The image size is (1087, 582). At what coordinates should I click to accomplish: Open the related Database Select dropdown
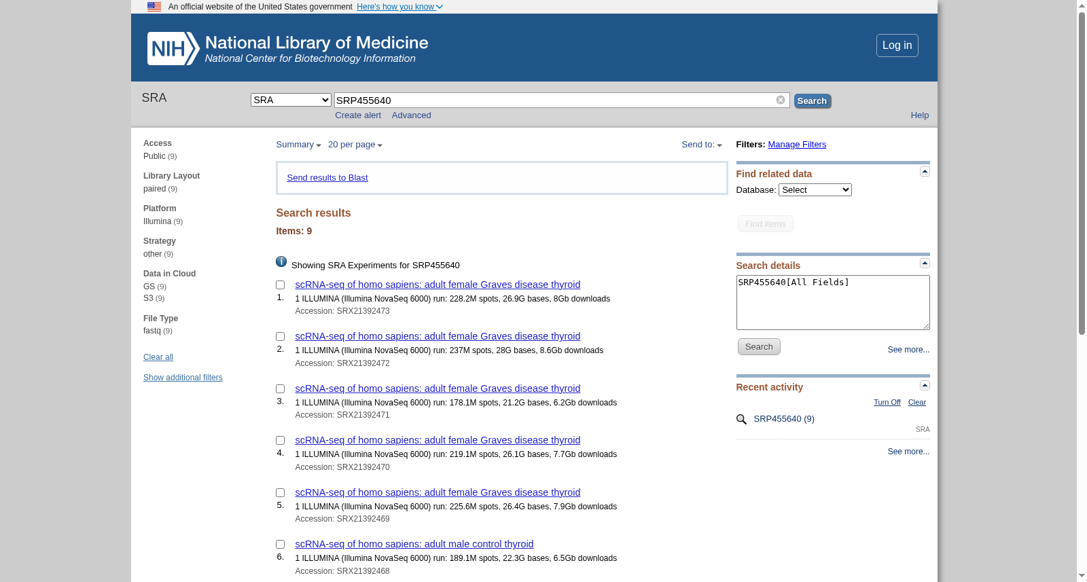[815, 190]
